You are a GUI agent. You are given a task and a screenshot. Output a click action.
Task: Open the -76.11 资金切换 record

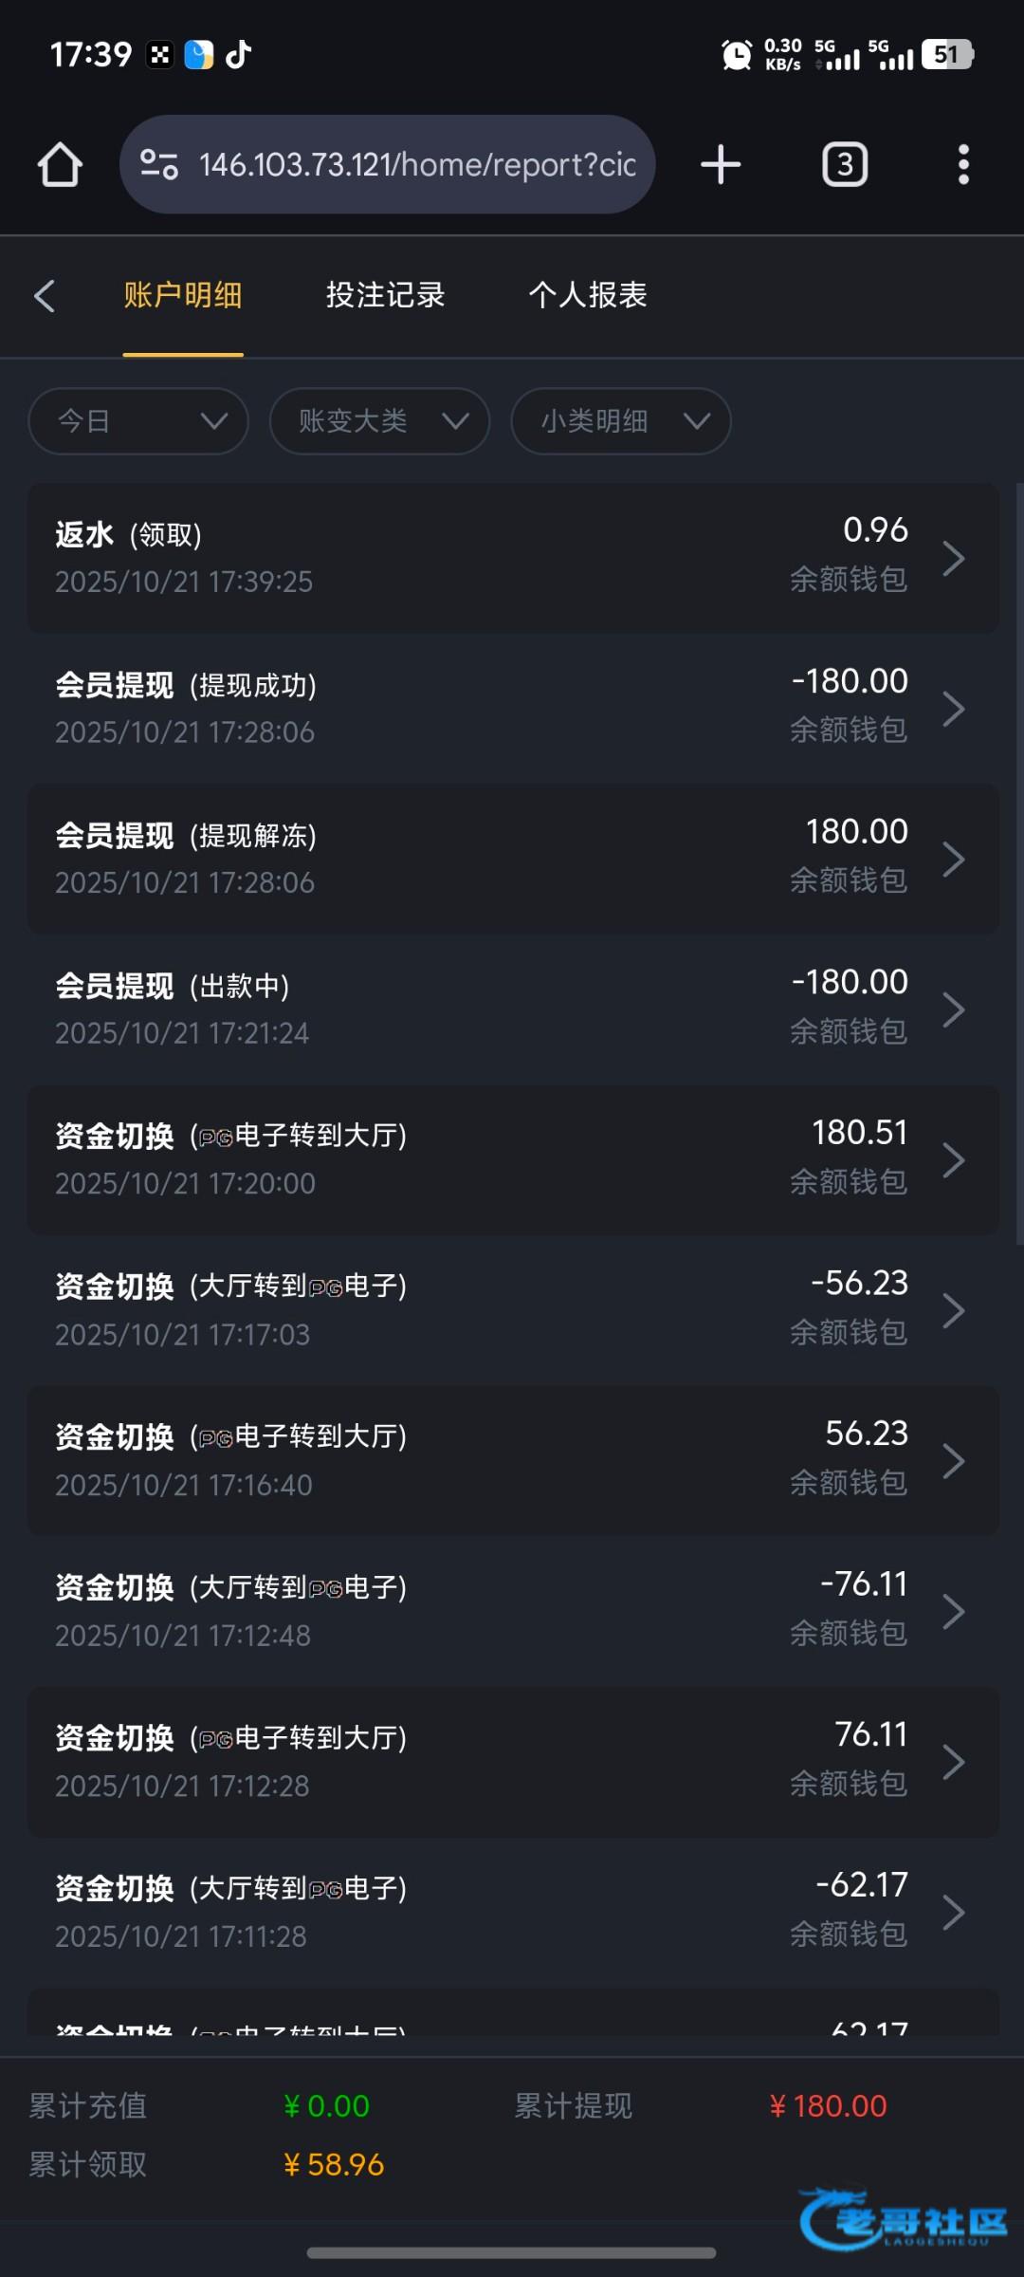click(x=513, y=1611)
